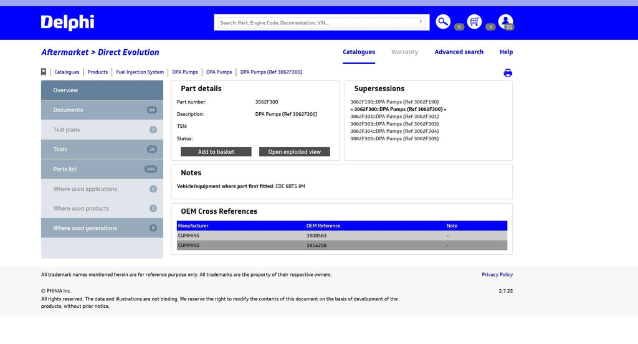Click the printer icon to print page
Viewport: 638px width, 344px height.
508,73
